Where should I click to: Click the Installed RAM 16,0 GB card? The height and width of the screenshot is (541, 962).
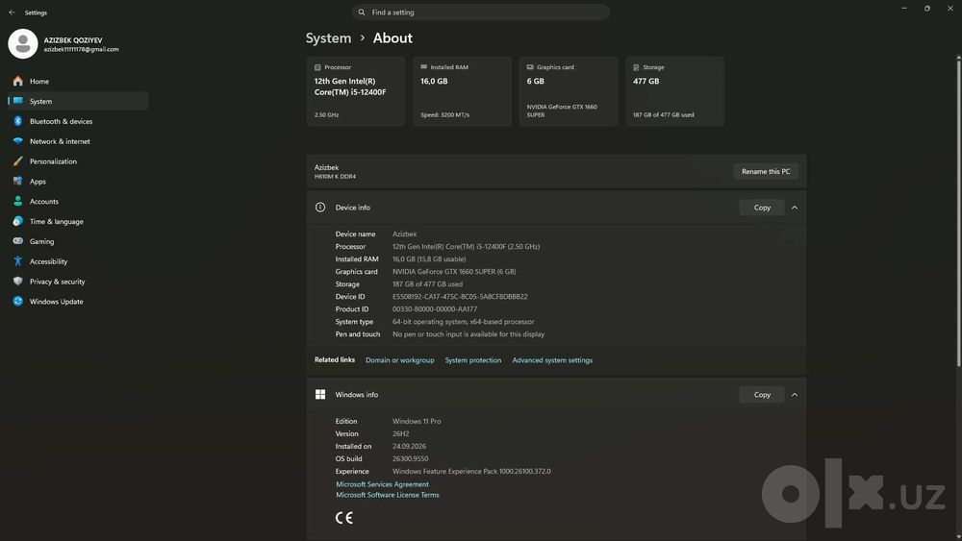coord(462,91)
